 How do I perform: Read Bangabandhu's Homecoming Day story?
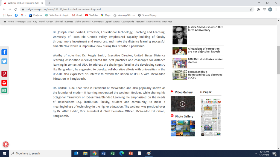click(x=205, y=75)
